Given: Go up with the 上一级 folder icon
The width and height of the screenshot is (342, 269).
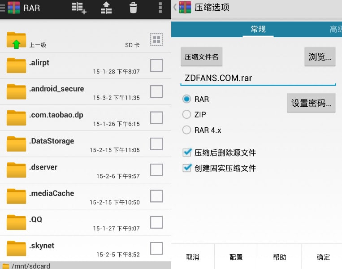Looking at the screenshot, I should 16,40.
